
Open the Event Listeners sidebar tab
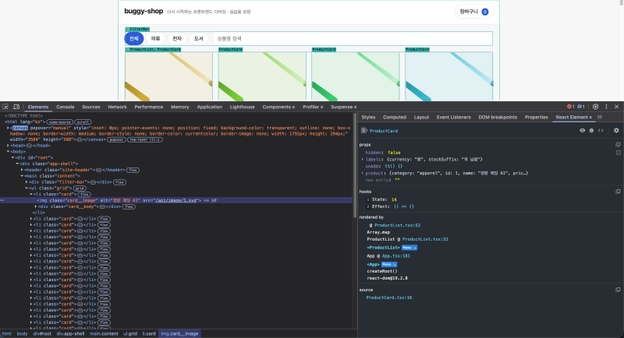(454, 117)
